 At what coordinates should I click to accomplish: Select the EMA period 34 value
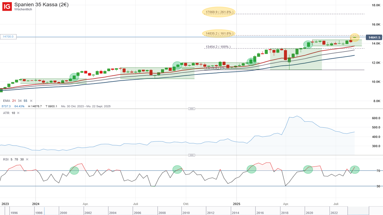pos(20,101)
